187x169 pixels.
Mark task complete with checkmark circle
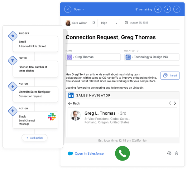point(68,9)
